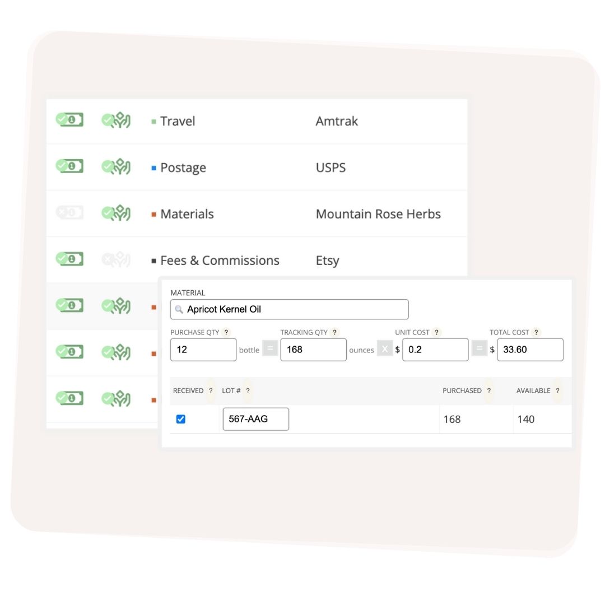Image resolution: width=605 pixels, height=605 pixels.
Task: Uncheck the Received checkbox for lot 567-AAG
Action: click(x=181, y=418)
